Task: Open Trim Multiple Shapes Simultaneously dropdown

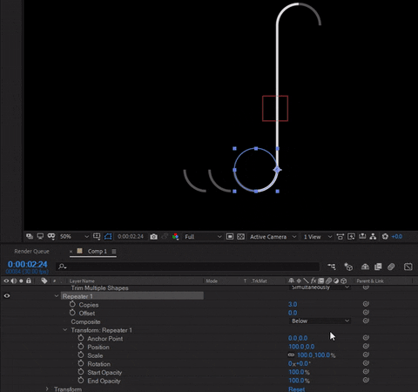Action: click(x=320, y=287)
